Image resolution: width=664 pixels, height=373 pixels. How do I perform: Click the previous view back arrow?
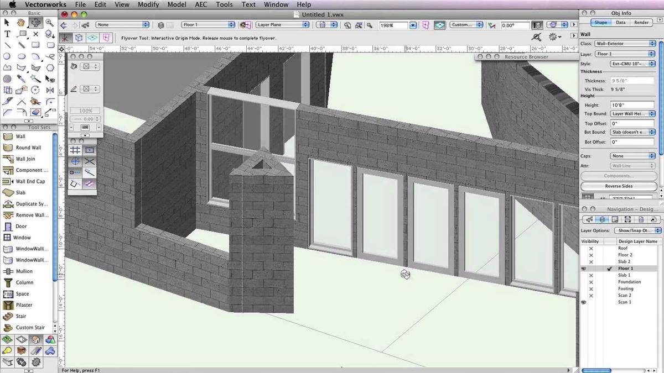(x=64, y=25)
